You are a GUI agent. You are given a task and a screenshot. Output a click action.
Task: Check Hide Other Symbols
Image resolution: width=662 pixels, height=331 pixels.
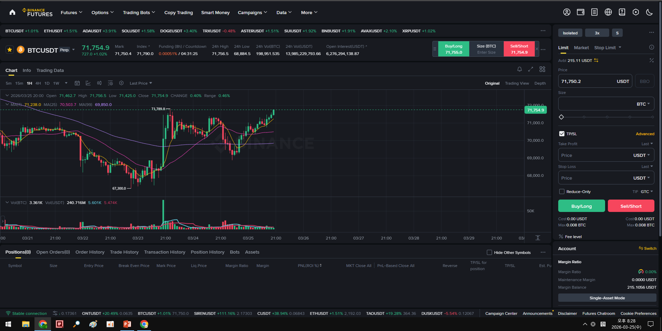[489, 252]
